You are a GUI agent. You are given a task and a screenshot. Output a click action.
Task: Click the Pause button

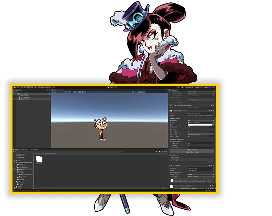(x=112, y=87)
